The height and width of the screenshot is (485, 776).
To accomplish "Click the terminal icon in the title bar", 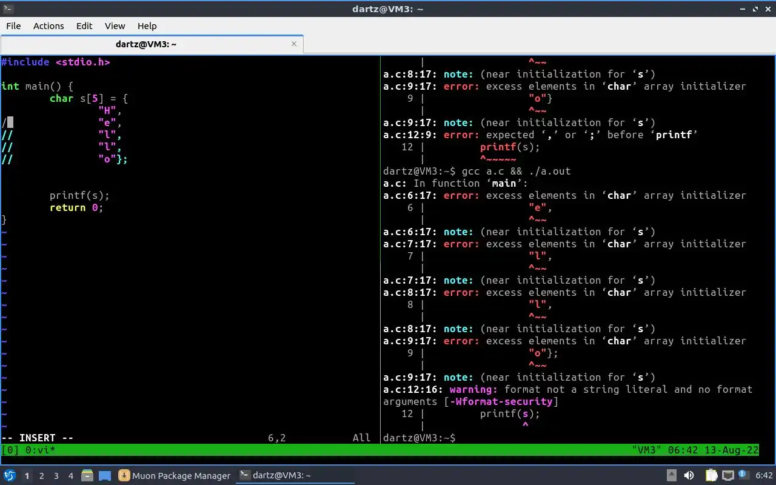I will (8, 8).
